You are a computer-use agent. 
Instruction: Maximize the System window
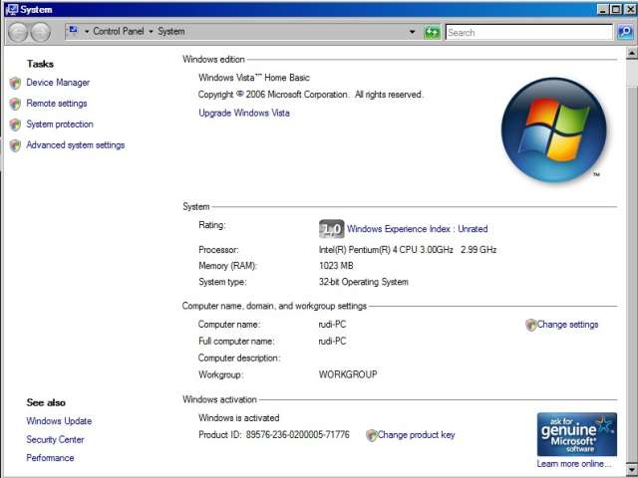pos(616,9)
